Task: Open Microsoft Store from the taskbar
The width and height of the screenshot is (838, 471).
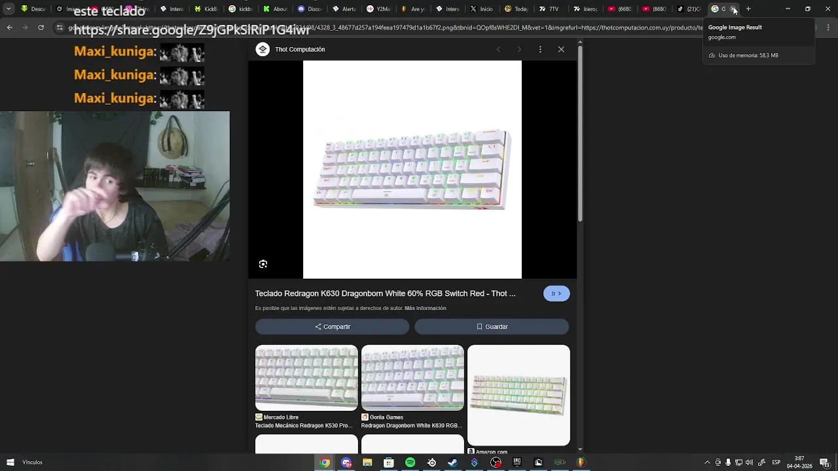Action: pos(389,462)
